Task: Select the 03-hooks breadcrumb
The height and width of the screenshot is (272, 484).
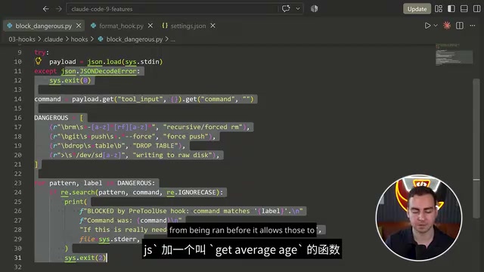Action: click(22, 39)
